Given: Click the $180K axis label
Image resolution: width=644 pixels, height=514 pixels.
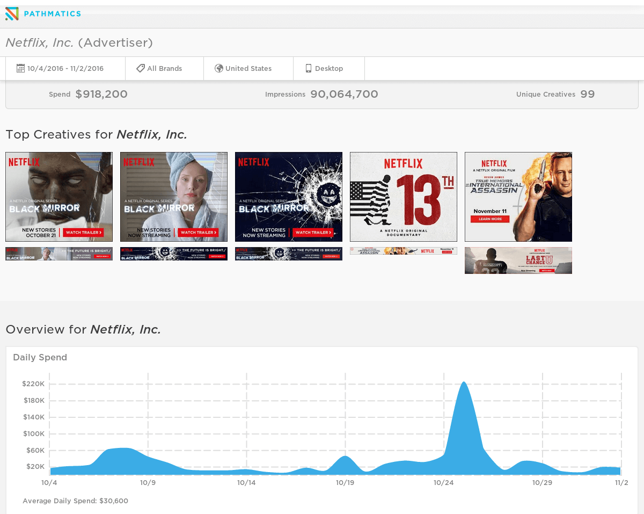Looking at the screenshot, I should (34, 400).
